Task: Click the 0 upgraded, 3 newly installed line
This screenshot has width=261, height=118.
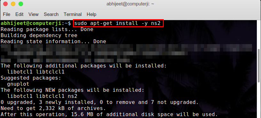Action: pos(99,102)
